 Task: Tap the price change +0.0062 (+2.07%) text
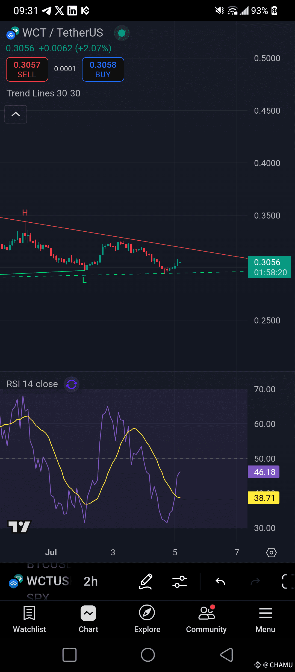click(75, 48)
